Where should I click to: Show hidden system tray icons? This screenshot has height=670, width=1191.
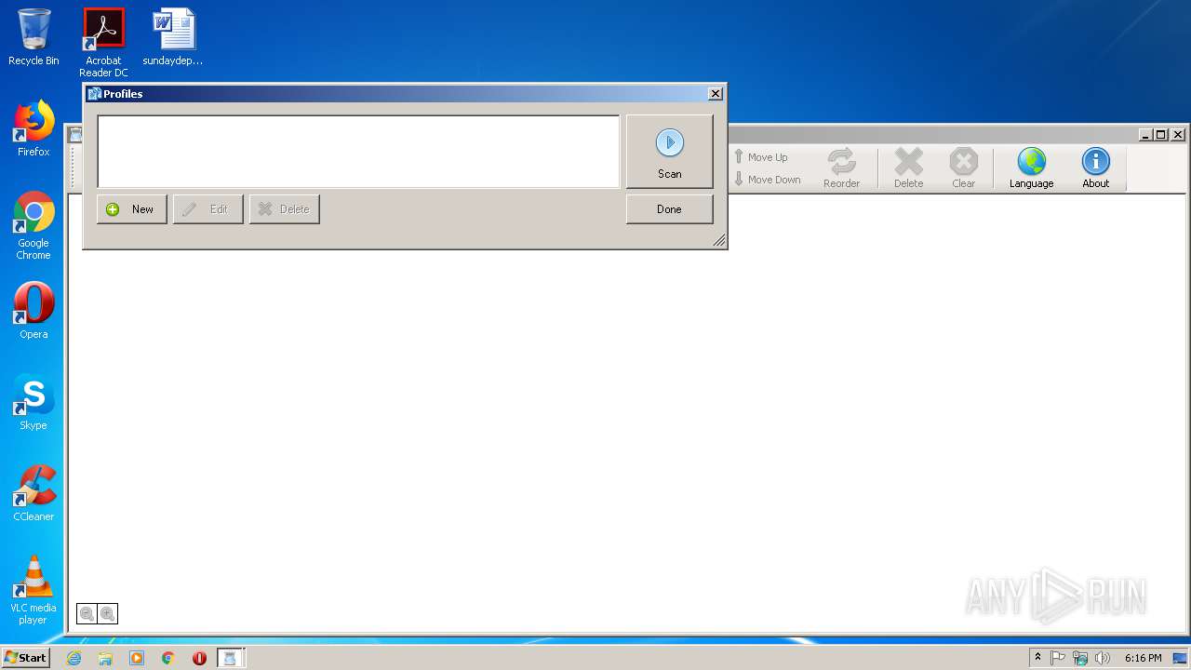pos(1037,658)
